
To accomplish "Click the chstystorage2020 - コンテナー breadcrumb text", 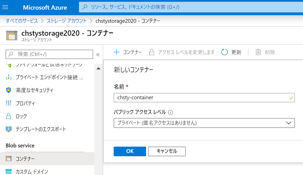I will tap(128, 21).
